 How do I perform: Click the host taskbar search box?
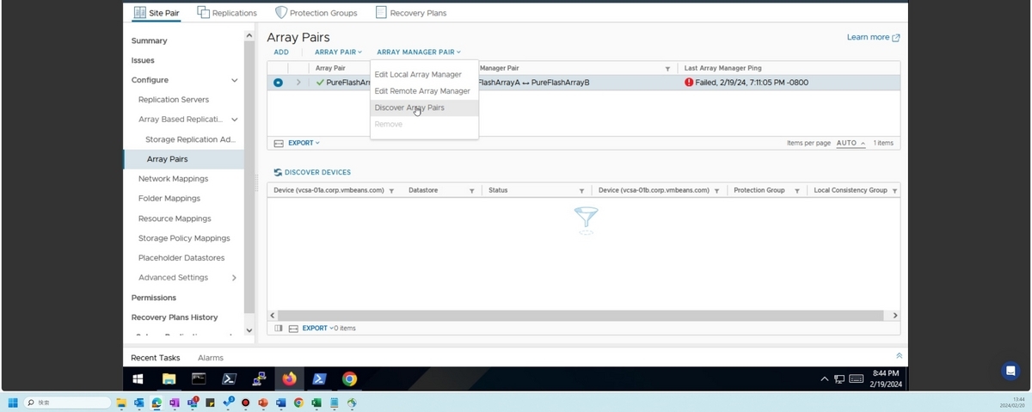tap(68, 403)
